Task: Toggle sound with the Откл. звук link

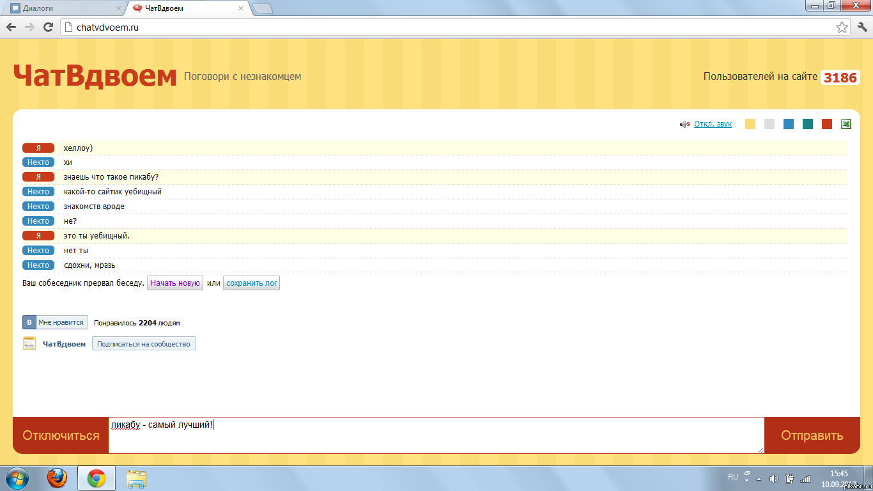Action: [713, 124]
